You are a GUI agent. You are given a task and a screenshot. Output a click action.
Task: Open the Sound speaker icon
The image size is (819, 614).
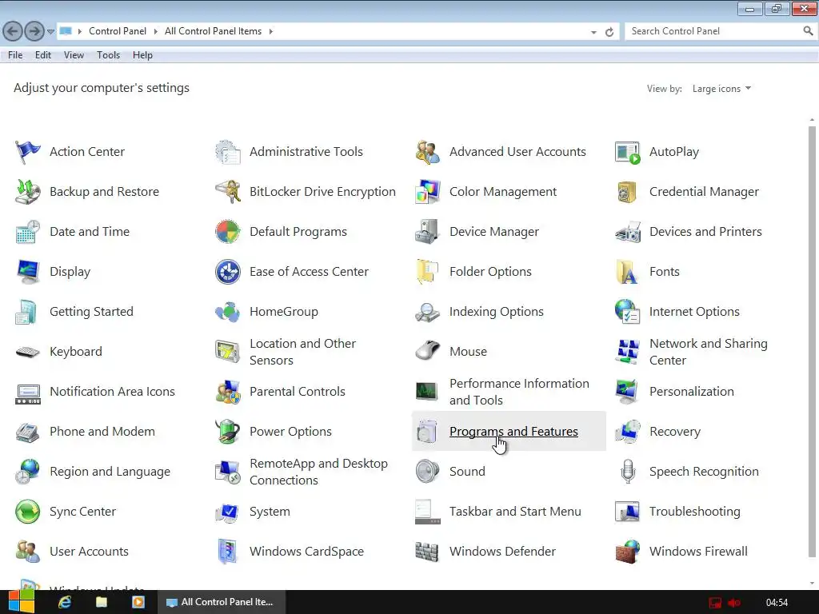pyautogui.click(x=427, y=472)
